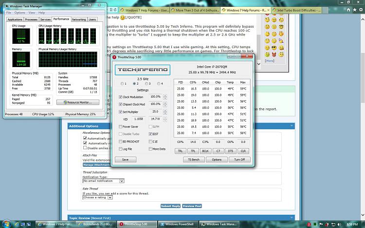The width and height of the screenshot is (365, 228).
Task: Open the Action Center flag icon
Action: 321,224
